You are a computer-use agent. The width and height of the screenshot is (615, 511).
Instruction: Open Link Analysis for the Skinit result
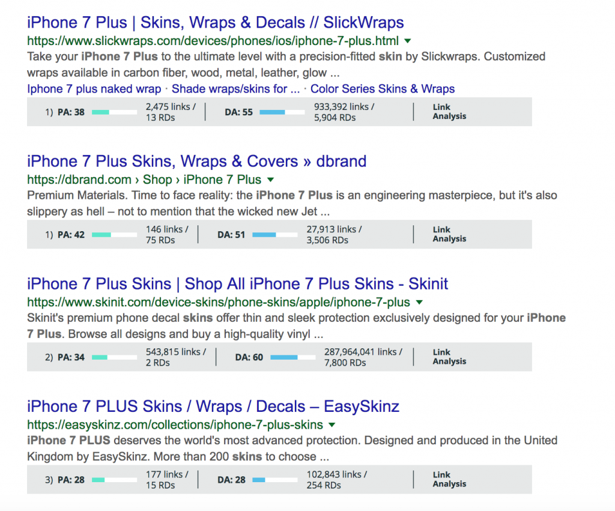point(449,357)
